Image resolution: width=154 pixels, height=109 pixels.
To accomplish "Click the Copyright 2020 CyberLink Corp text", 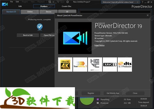I will pos(116,41).
